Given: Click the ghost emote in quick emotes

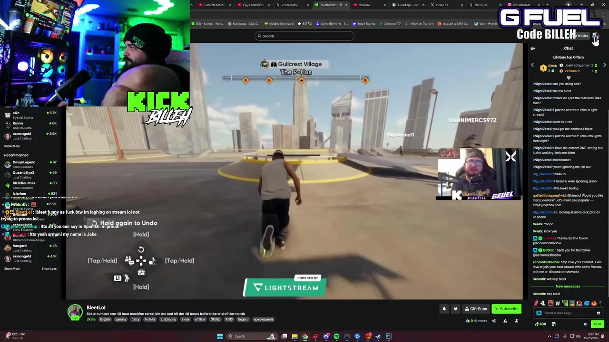Looking at the screenshot, I should 543,303.
